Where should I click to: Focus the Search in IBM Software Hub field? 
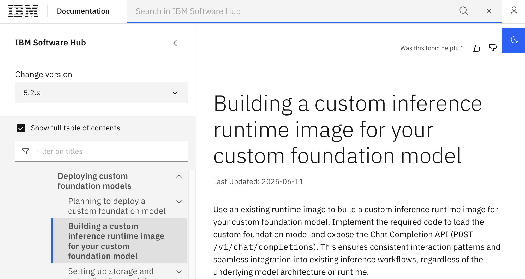point(292,11)
